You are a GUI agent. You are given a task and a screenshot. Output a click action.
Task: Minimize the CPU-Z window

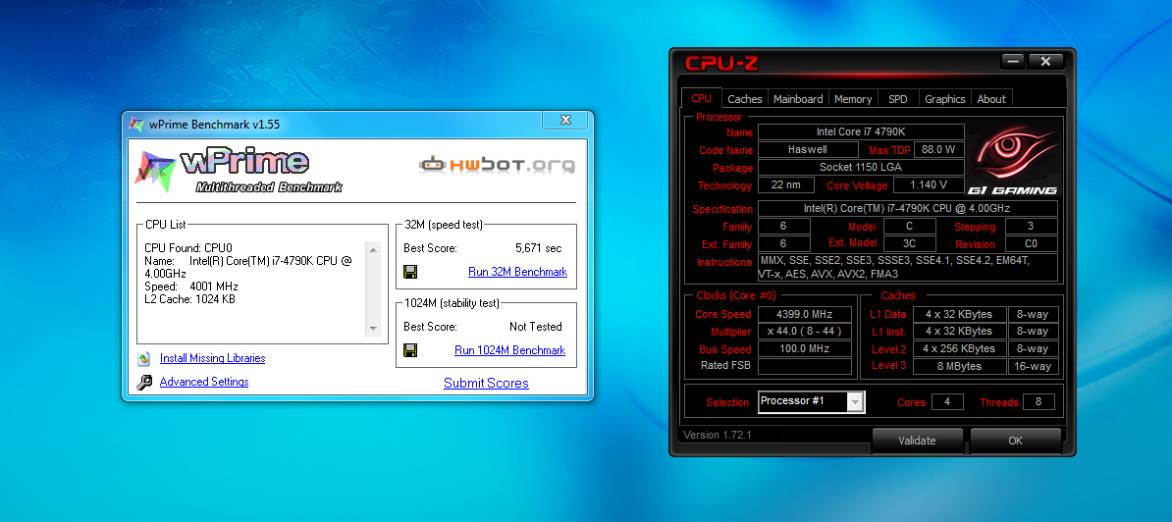[x=1014, y=61]
